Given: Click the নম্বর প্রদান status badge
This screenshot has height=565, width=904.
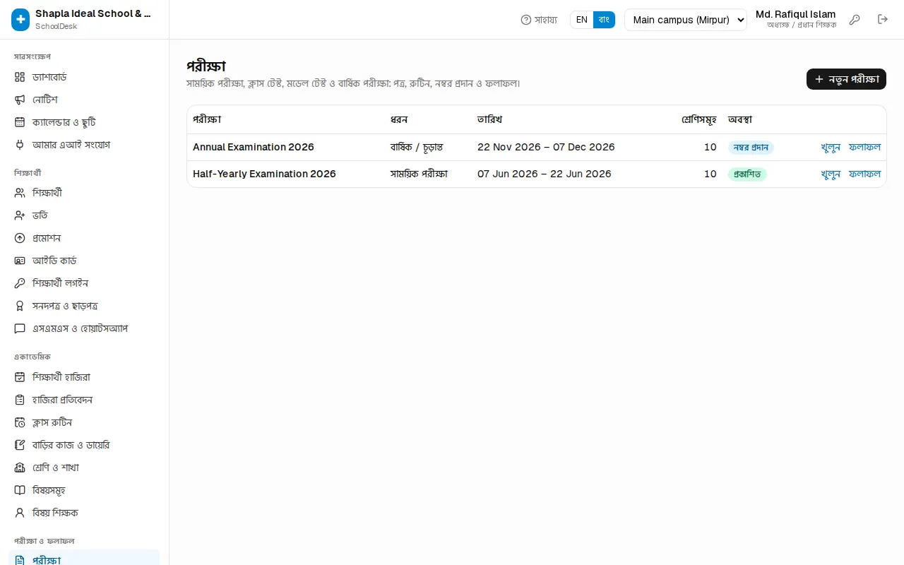Looking at the screenshot, I should tap(751, 148).
